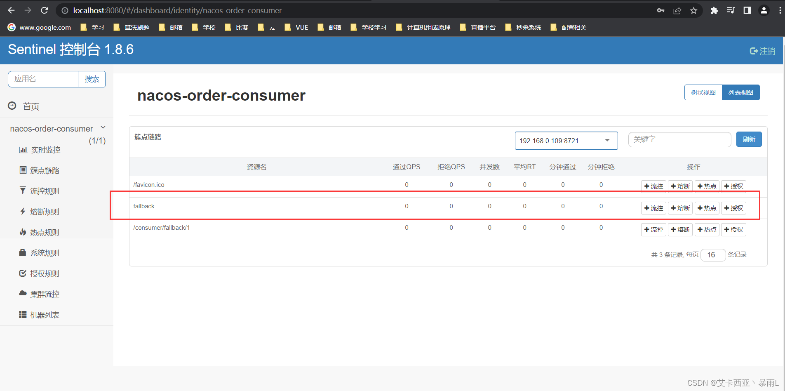The image size is (785, 391).
Task: Click the 平均RT column header
Action: coord(524,167)
